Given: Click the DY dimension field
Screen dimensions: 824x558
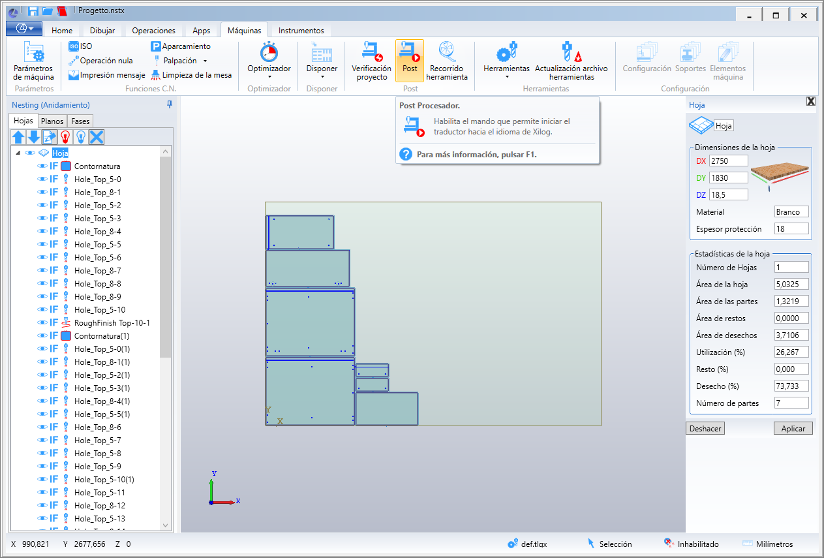Looking at the screenshot, I should click(729, 178).
